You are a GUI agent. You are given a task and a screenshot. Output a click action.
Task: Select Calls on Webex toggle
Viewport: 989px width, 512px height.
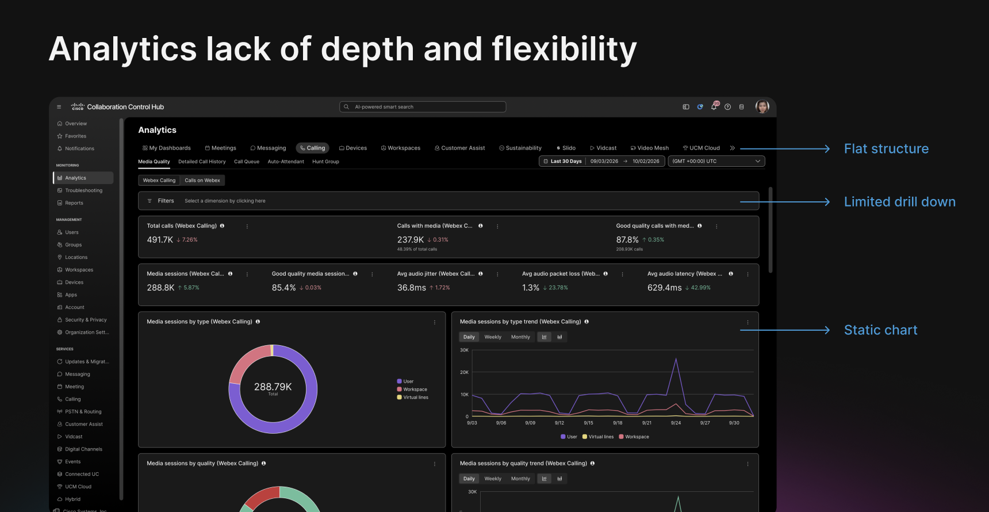point(202,181)
